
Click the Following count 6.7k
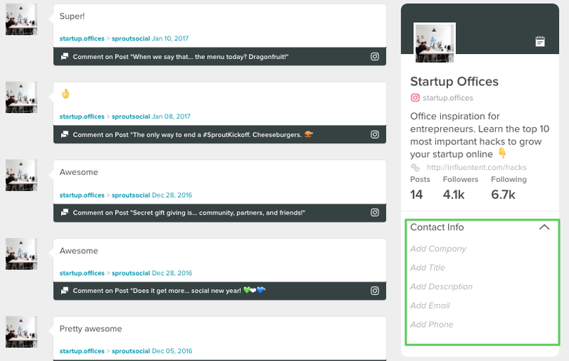point(503,195)
